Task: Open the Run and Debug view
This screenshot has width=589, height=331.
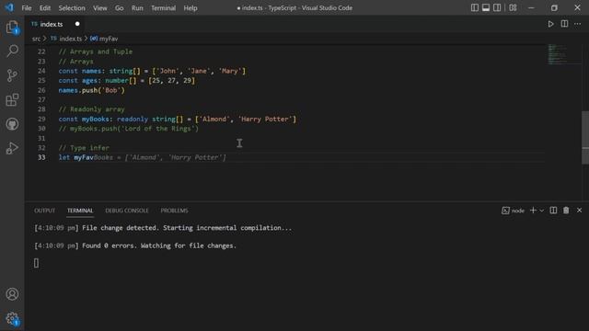Action: coord(12,148)
